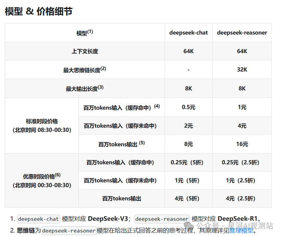Click 8K under the deepseek-reasoner column

(242, 88)
